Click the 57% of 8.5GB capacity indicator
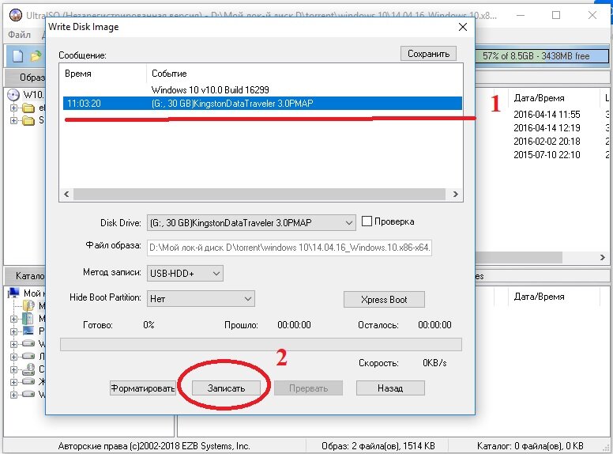The image size is (613, 454). pos(542,56)
